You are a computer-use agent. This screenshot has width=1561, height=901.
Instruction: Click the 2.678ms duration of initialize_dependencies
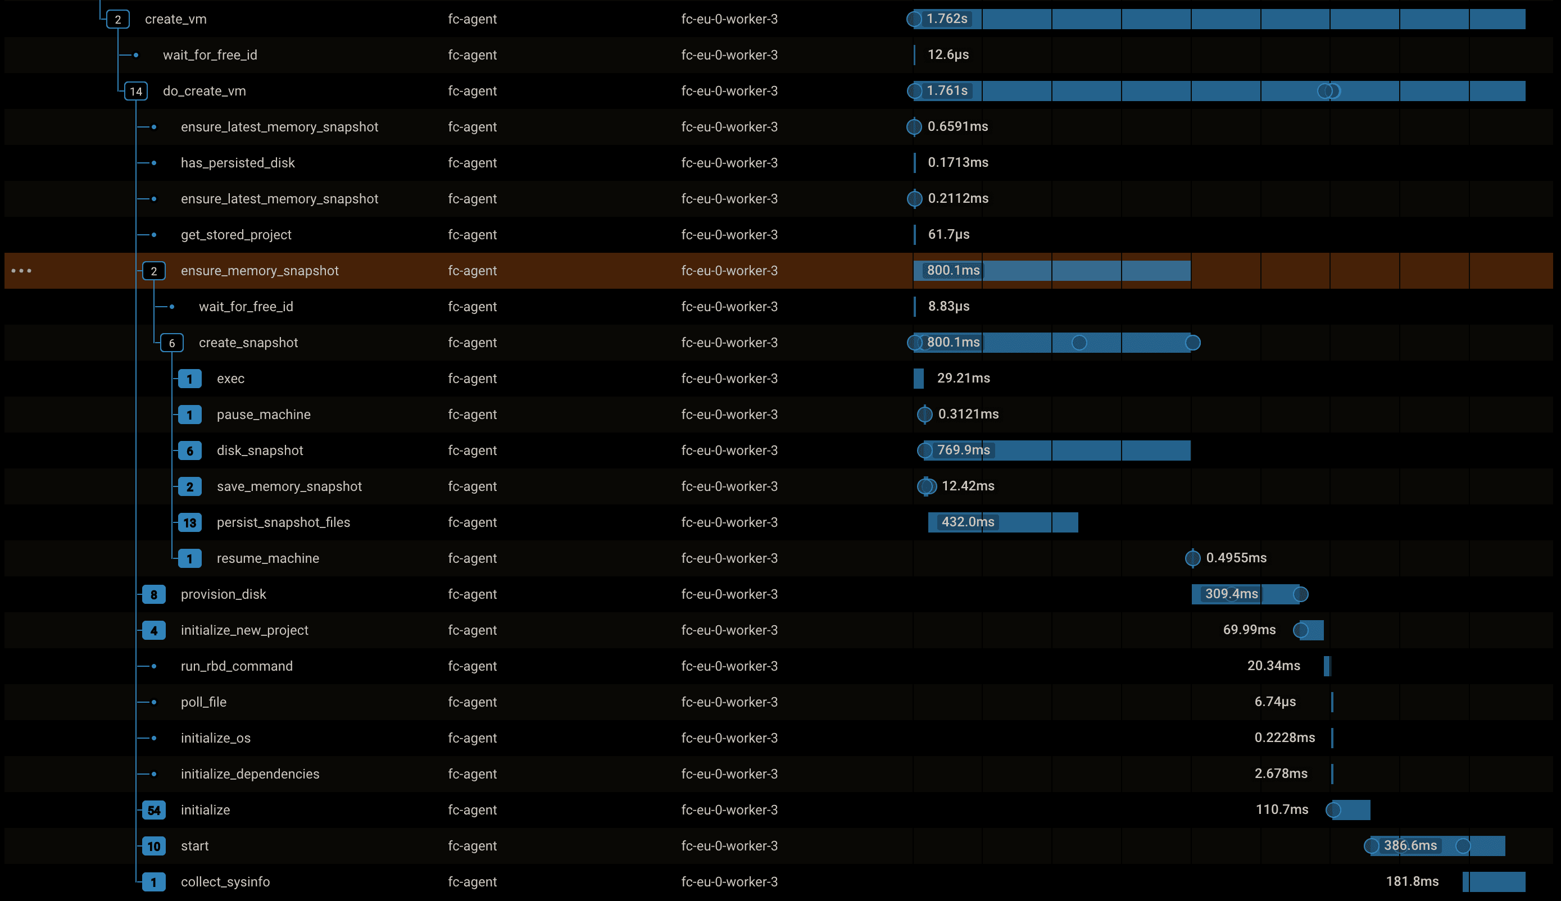pos(1281,773)
